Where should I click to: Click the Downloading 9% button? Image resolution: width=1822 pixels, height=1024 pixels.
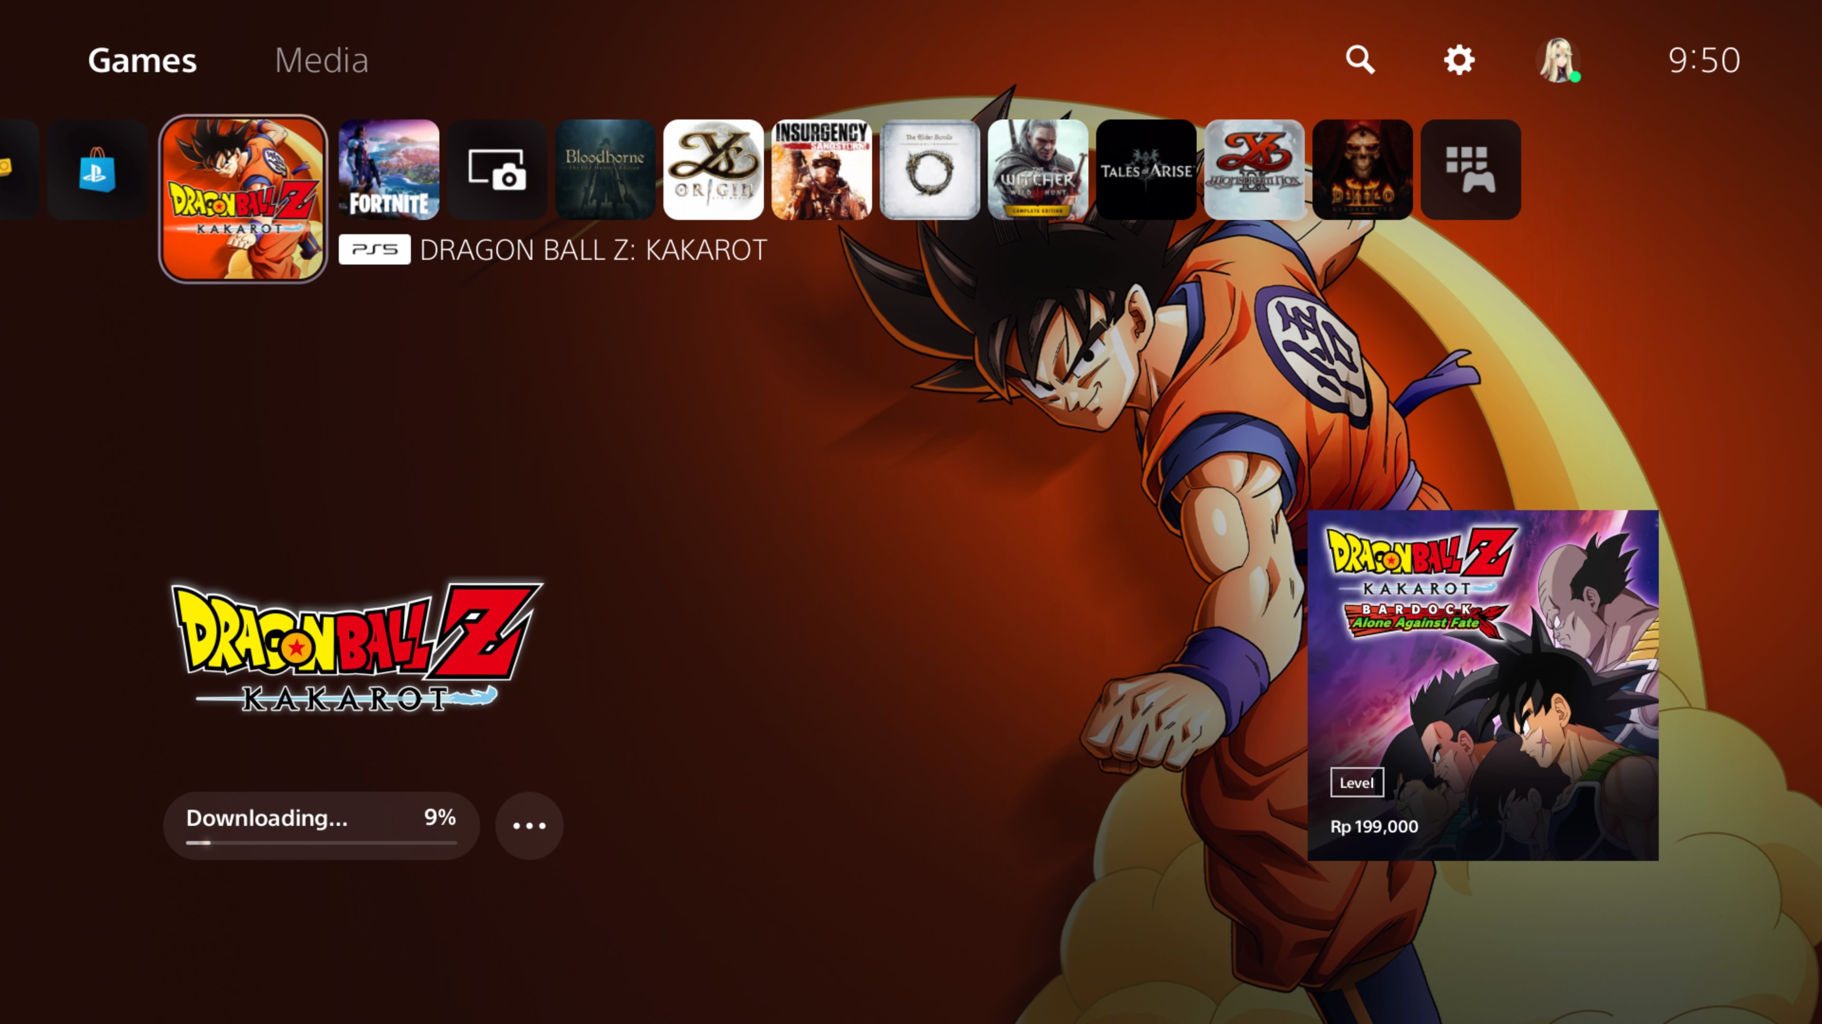(322, 825)
